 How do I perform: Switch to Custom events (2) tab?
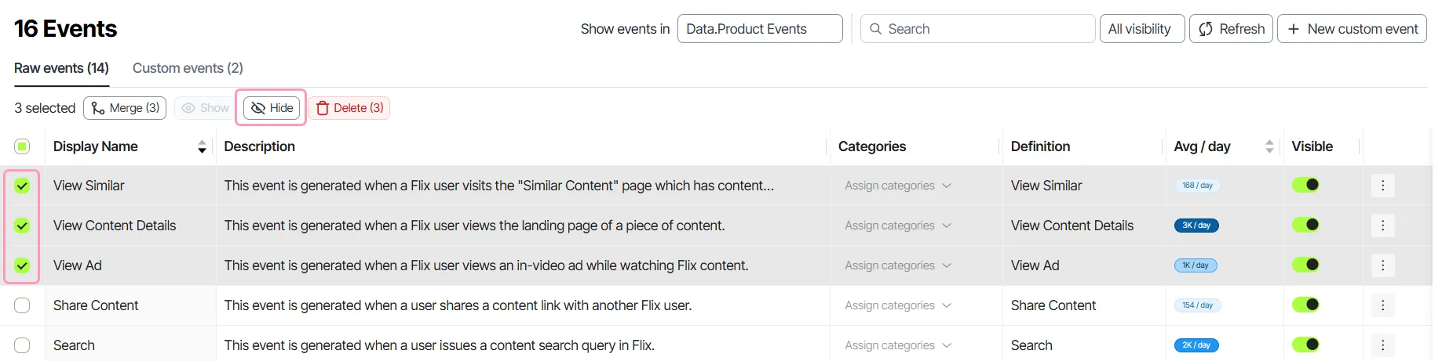(x=188, y=68)
